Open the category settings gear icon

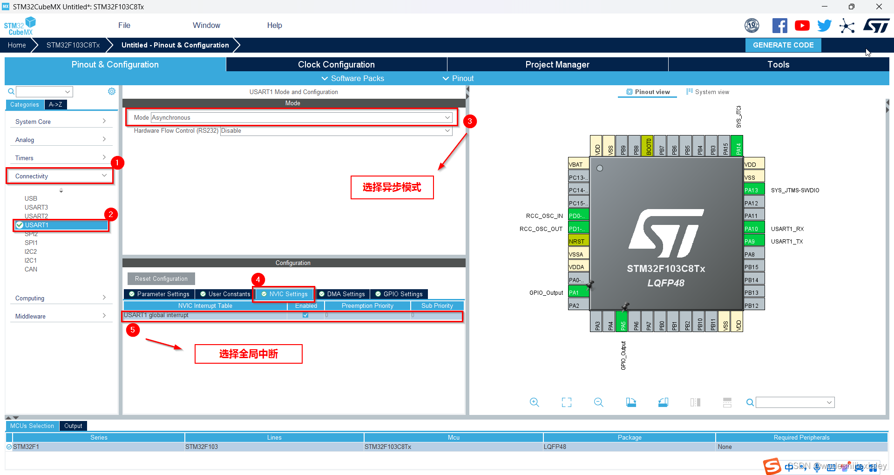coord(112,91)
